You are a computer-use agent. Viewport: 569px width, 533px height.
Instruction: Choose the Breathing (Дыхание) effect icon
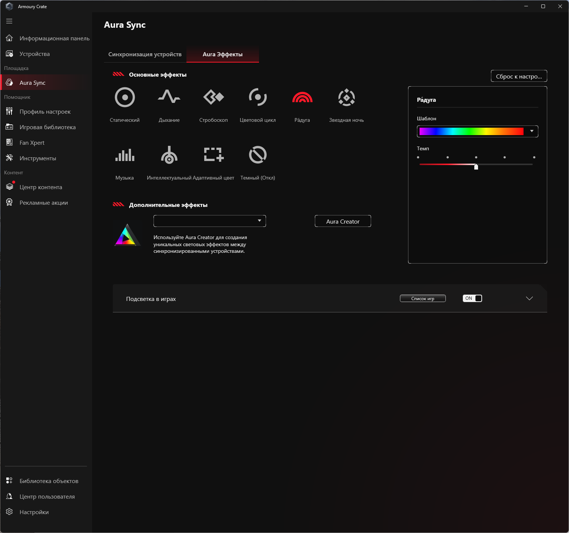click(169, 97)
